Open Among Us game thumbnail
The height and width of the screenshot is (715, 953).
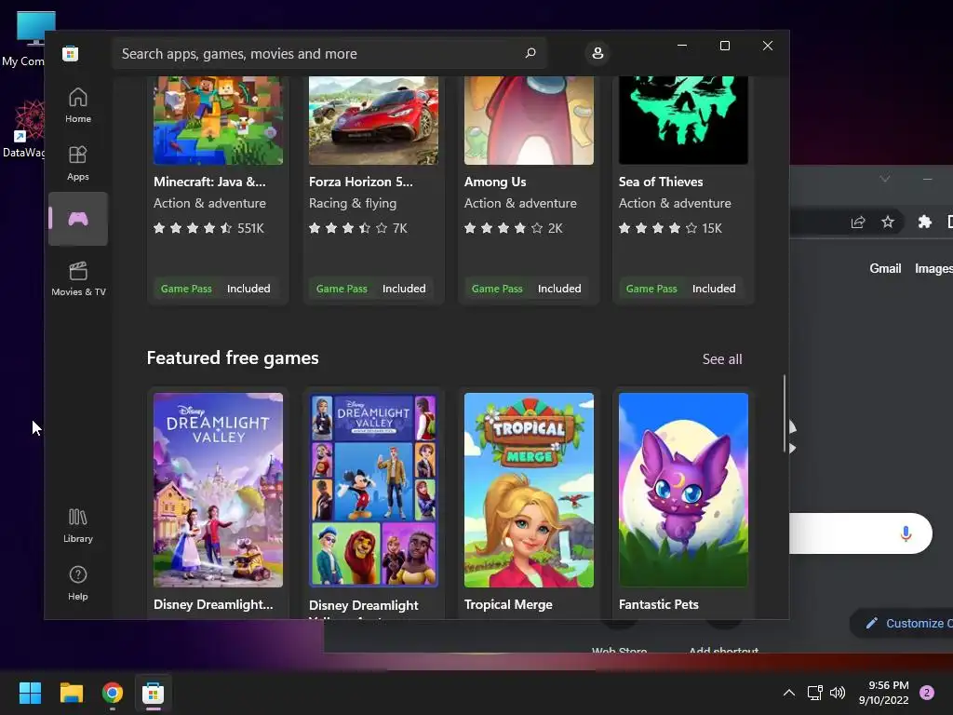(x=529, y=120)
